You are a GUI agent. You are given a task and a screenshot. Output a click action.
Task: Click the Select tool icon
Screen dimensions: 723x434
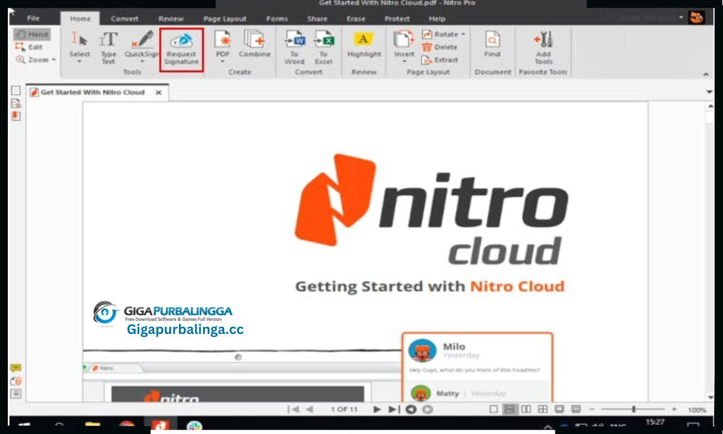click(80, 40)
